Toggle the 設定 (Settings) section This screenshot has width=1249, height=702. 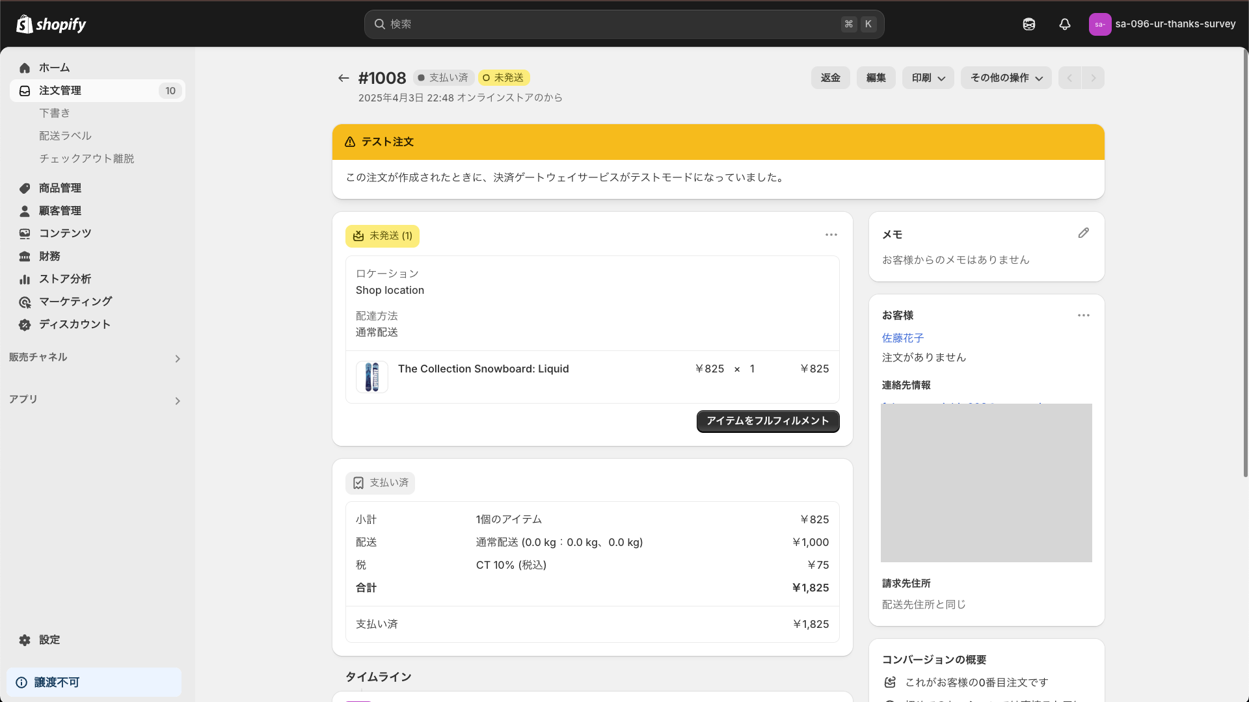[48, 640]
